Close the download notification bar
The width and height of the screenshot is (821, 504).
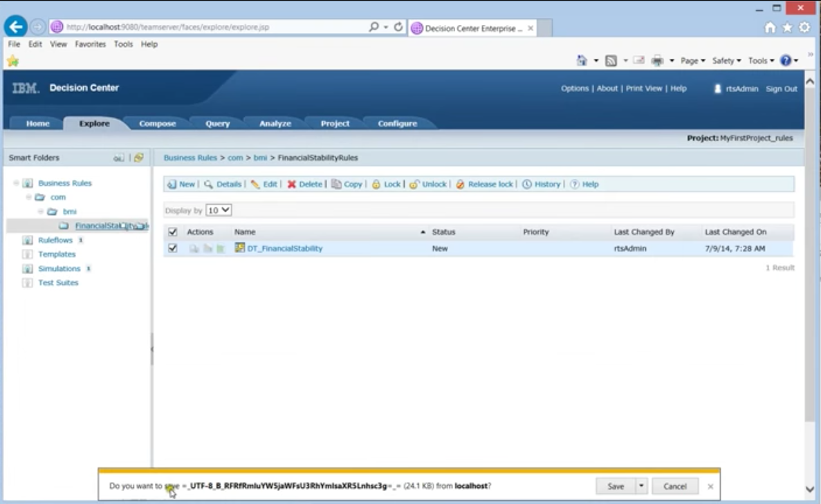[710, 486]
